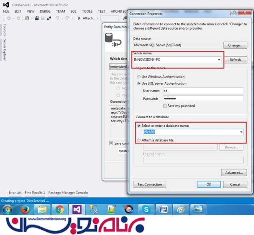This screenshot has width=254, height=235.
Task: Confirm with the OK button
Action: 209,185
